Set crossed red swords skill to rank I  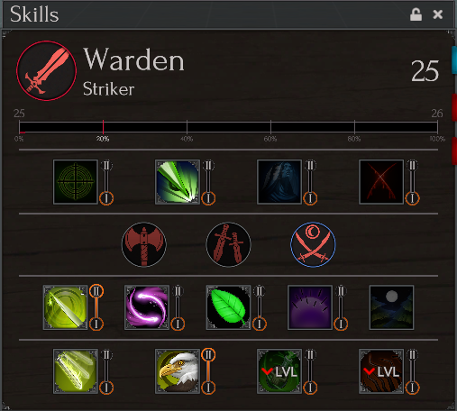[x=412, y=198]
